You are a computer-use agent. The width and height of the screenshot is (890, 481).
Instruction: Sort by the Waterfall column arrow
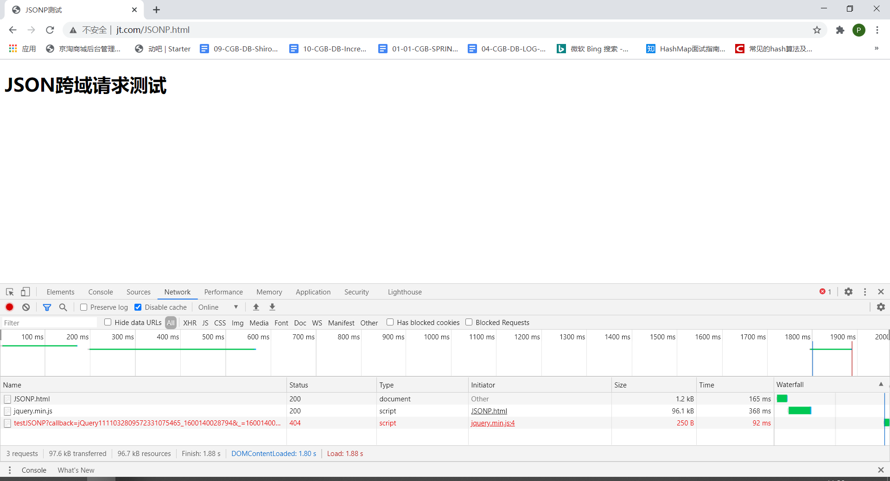(881, 384)
